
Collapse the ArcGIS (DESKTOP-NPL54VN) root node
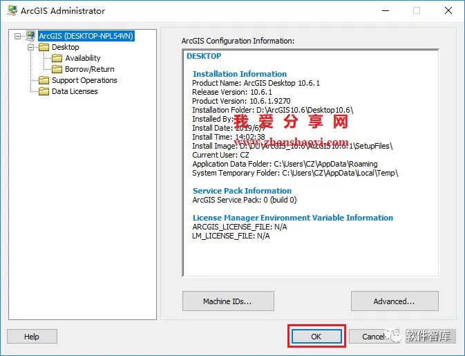point(18,36)
